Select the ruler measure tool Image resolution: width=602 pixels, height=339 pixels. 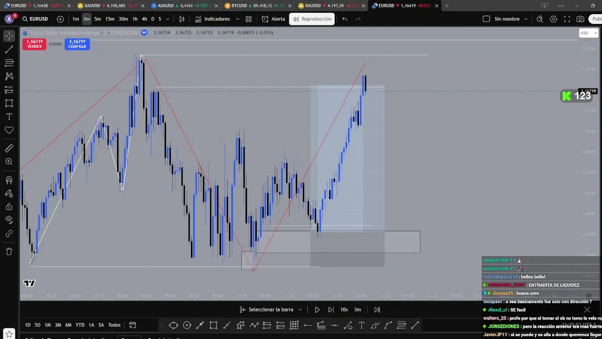9,148
